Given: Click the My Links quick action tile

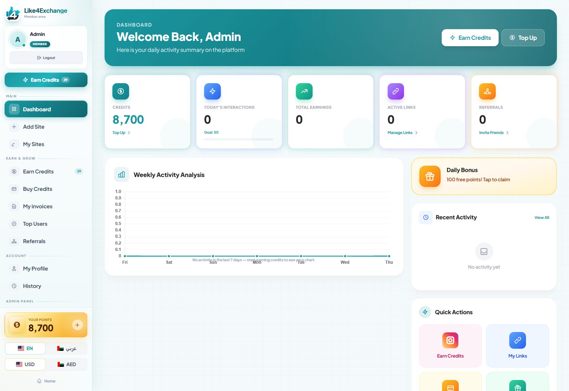Looking at the screenshot, I should [517, 346].
